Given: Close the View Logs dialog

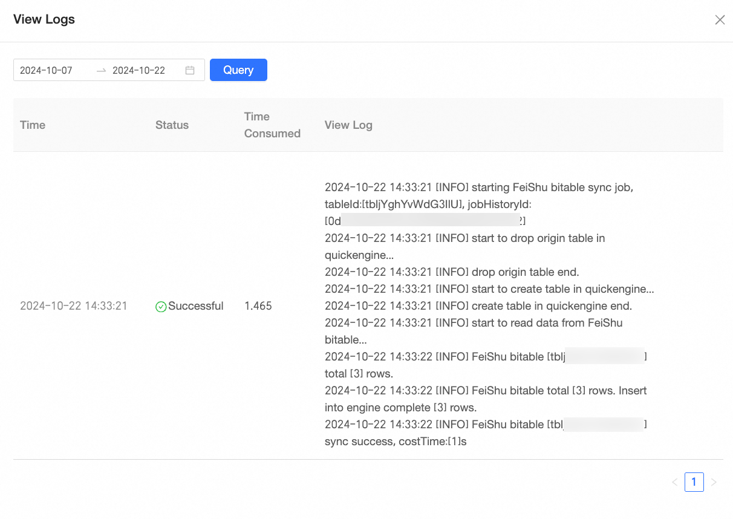Looking at the screenshot, I should click(720, 20).
